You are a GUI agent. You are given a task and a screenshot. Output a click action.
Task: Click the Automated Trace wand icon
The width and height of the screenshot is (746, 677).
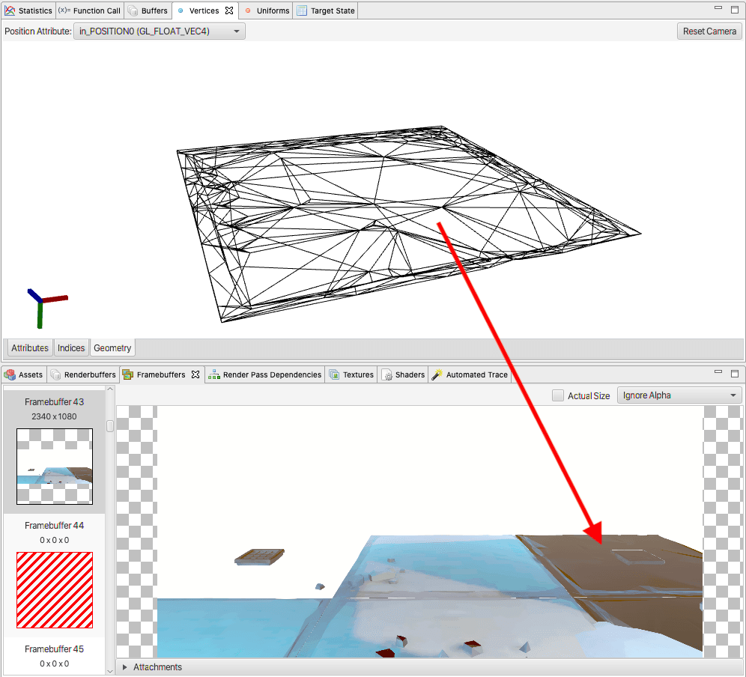pyautogui.click(x=437, y=375)
